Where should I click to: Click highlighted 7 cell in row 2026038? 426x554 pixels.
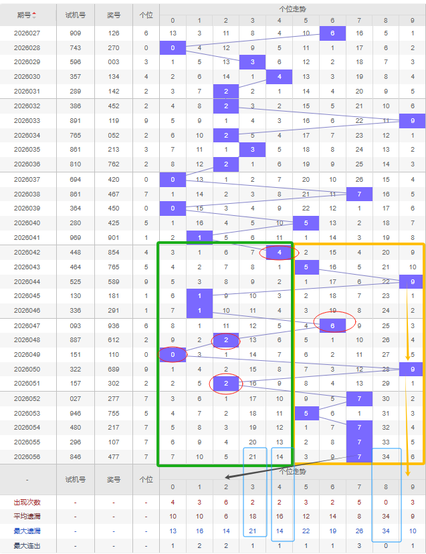pyautogui.click(x=359, y=194)
